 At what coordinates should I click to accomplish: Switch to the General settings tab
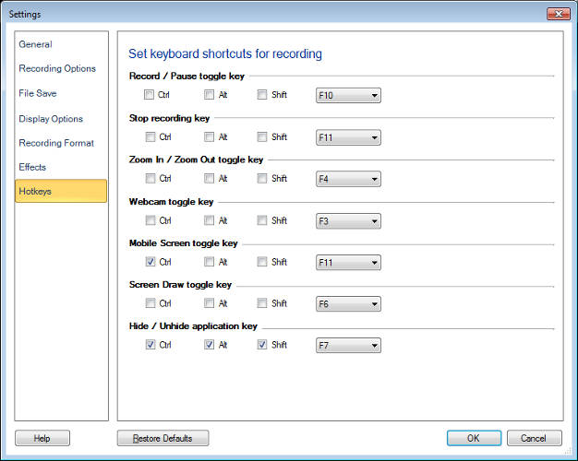pyautogui.click(x=36, y=44)
